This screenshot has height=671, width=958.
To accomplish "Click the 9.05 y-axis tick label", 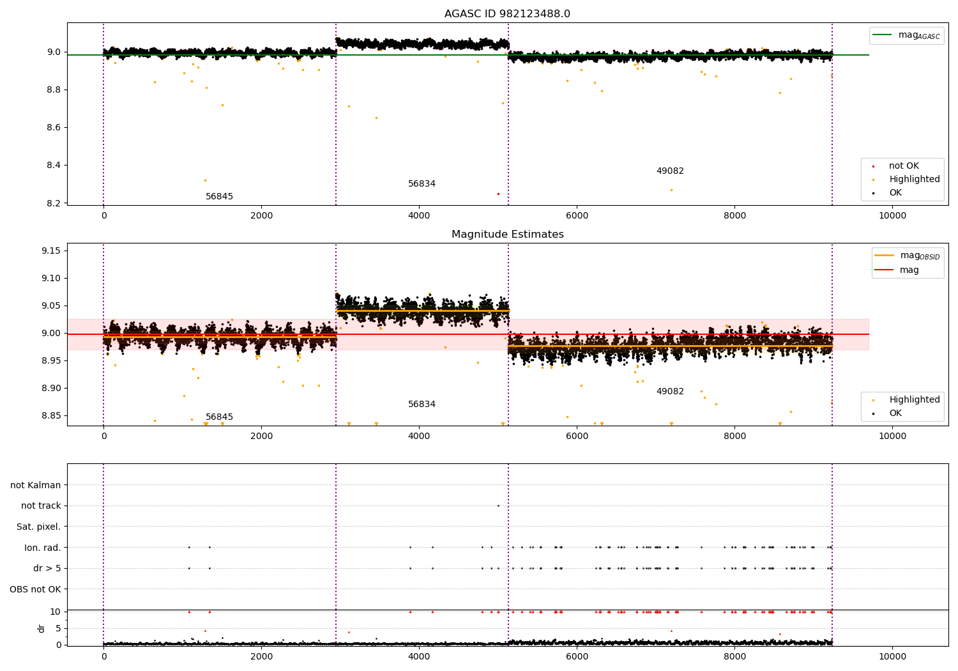I will tap(50, 306).
